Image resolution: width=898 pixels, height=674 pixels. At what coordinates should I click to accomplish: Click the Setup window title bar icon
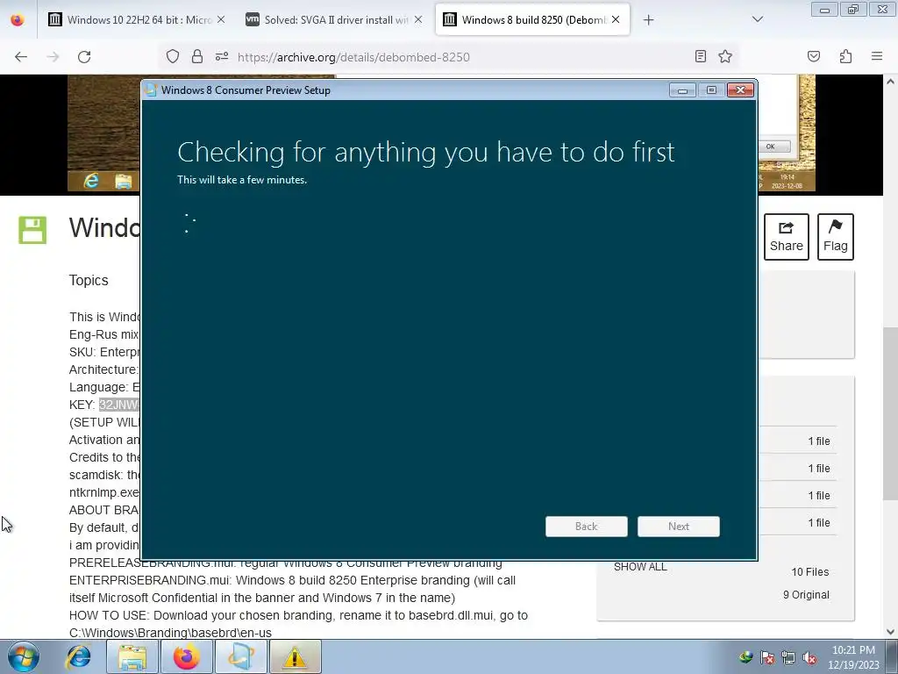[x=151, y=90]
